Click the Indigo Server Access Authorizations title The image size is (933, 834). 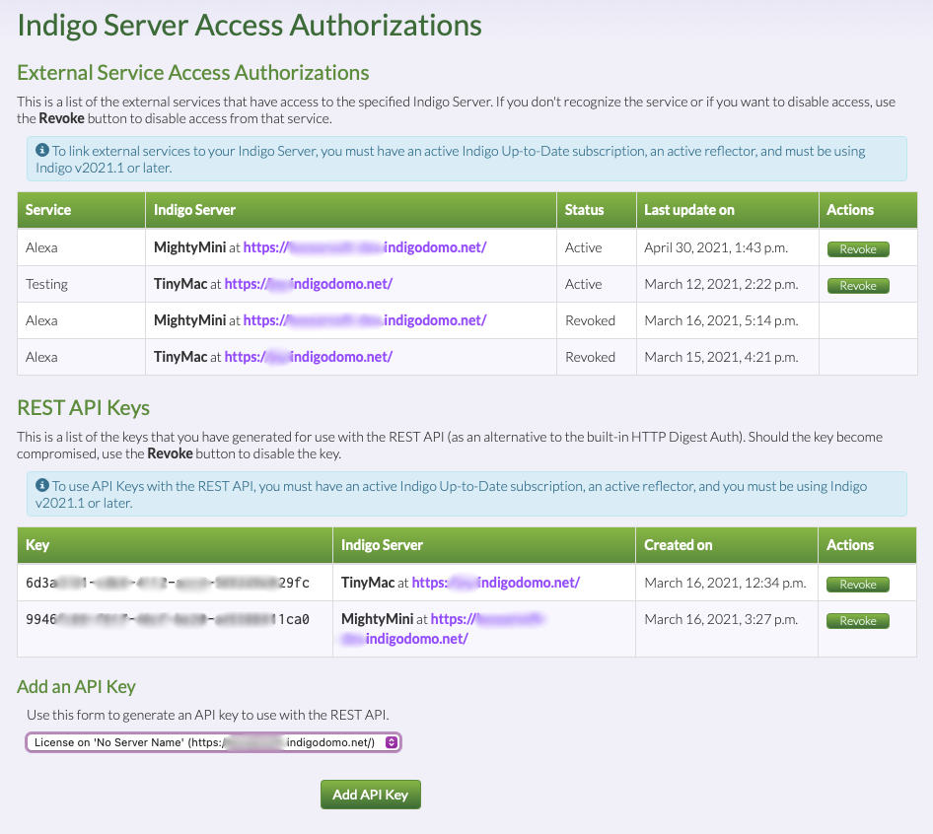[250, 26]
